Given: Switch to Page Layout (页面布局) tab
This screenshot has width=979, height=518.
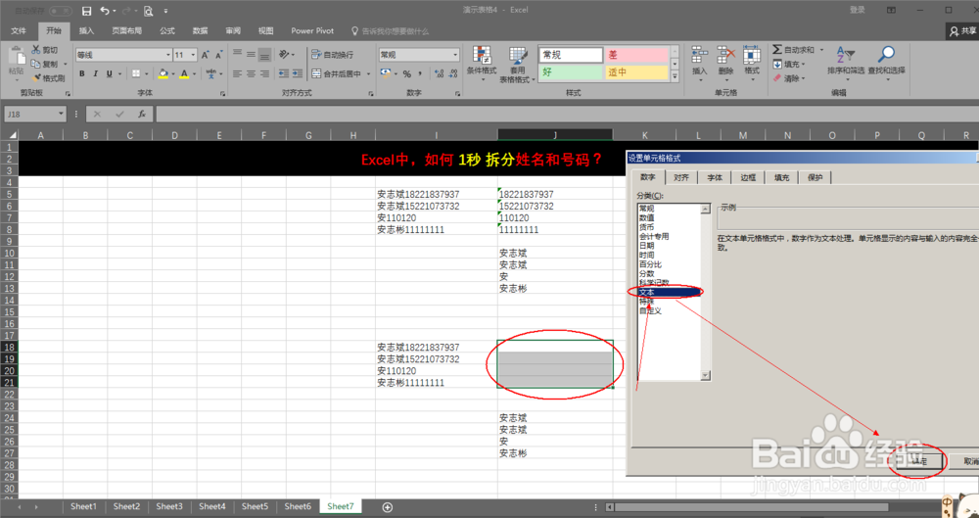Looking at the screenshot, I should click(x=126, y=30).
